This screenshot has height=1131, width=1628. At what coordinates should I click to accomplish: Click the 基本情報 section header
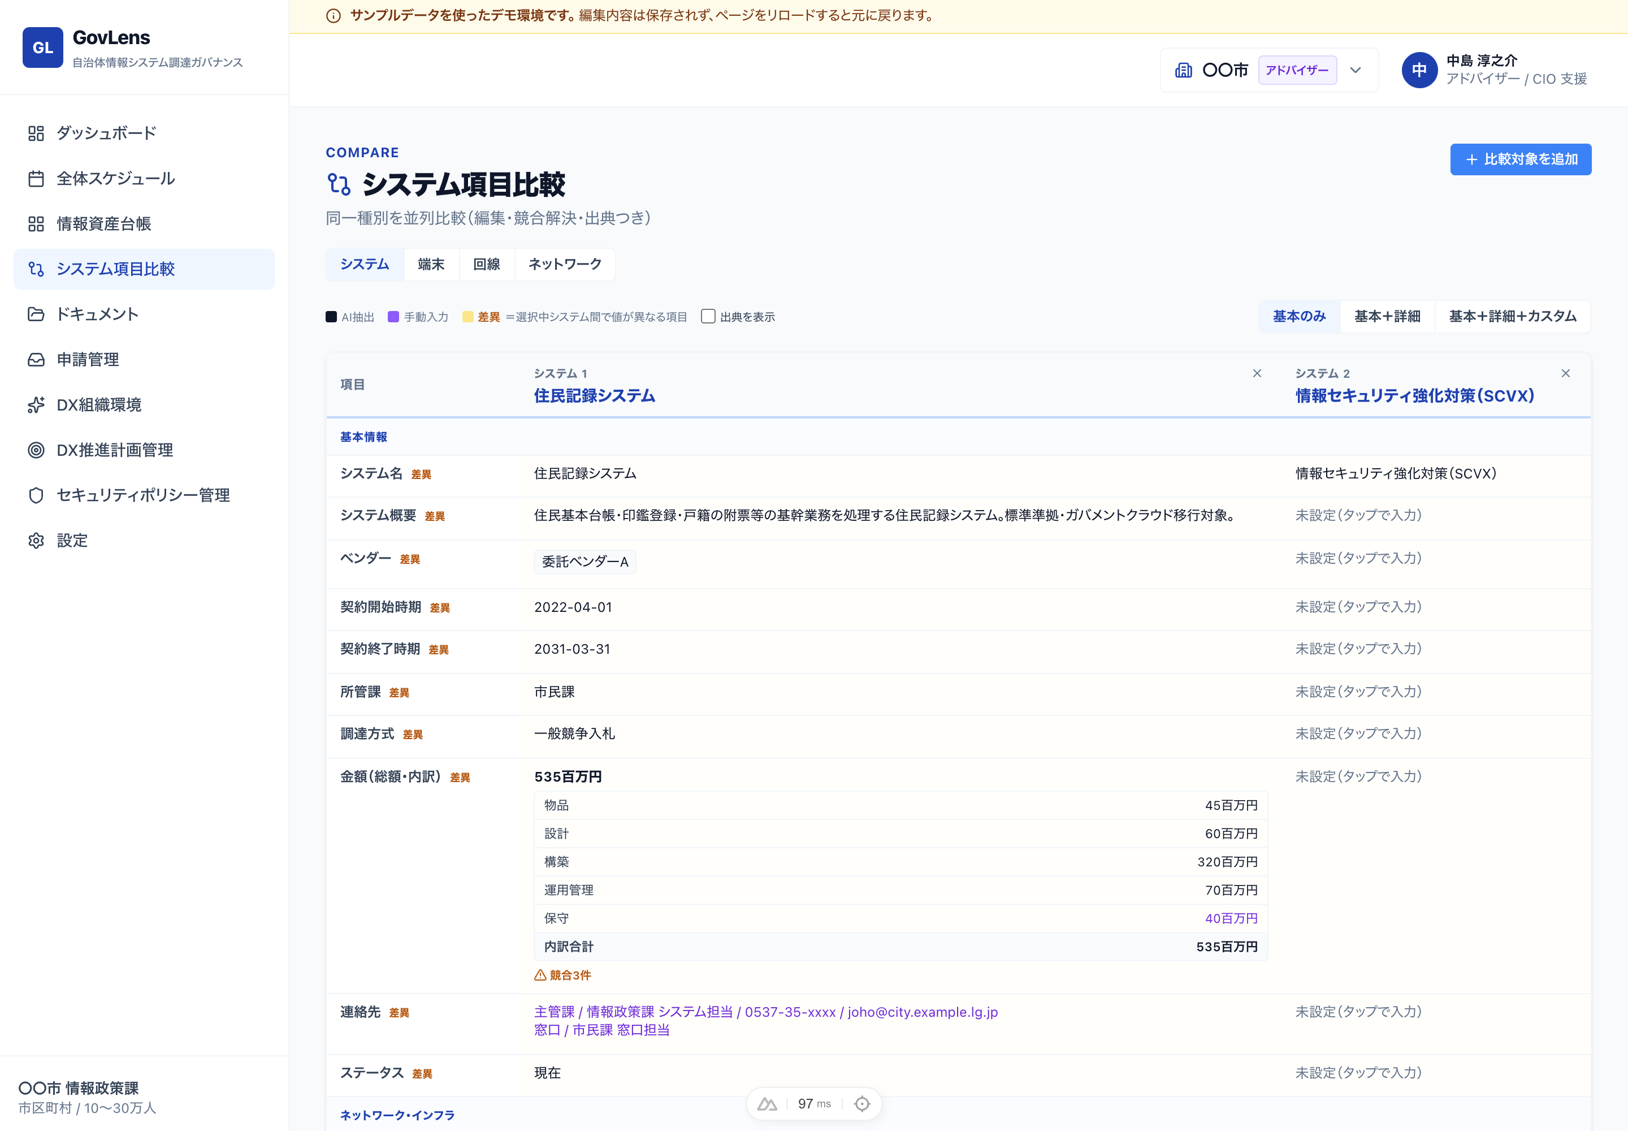[x=363, y=437]
